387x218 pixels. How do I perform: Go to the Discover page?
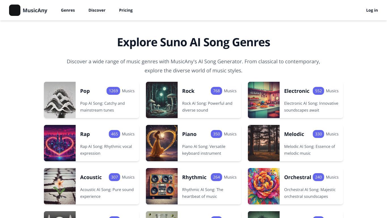click(97, 10)
